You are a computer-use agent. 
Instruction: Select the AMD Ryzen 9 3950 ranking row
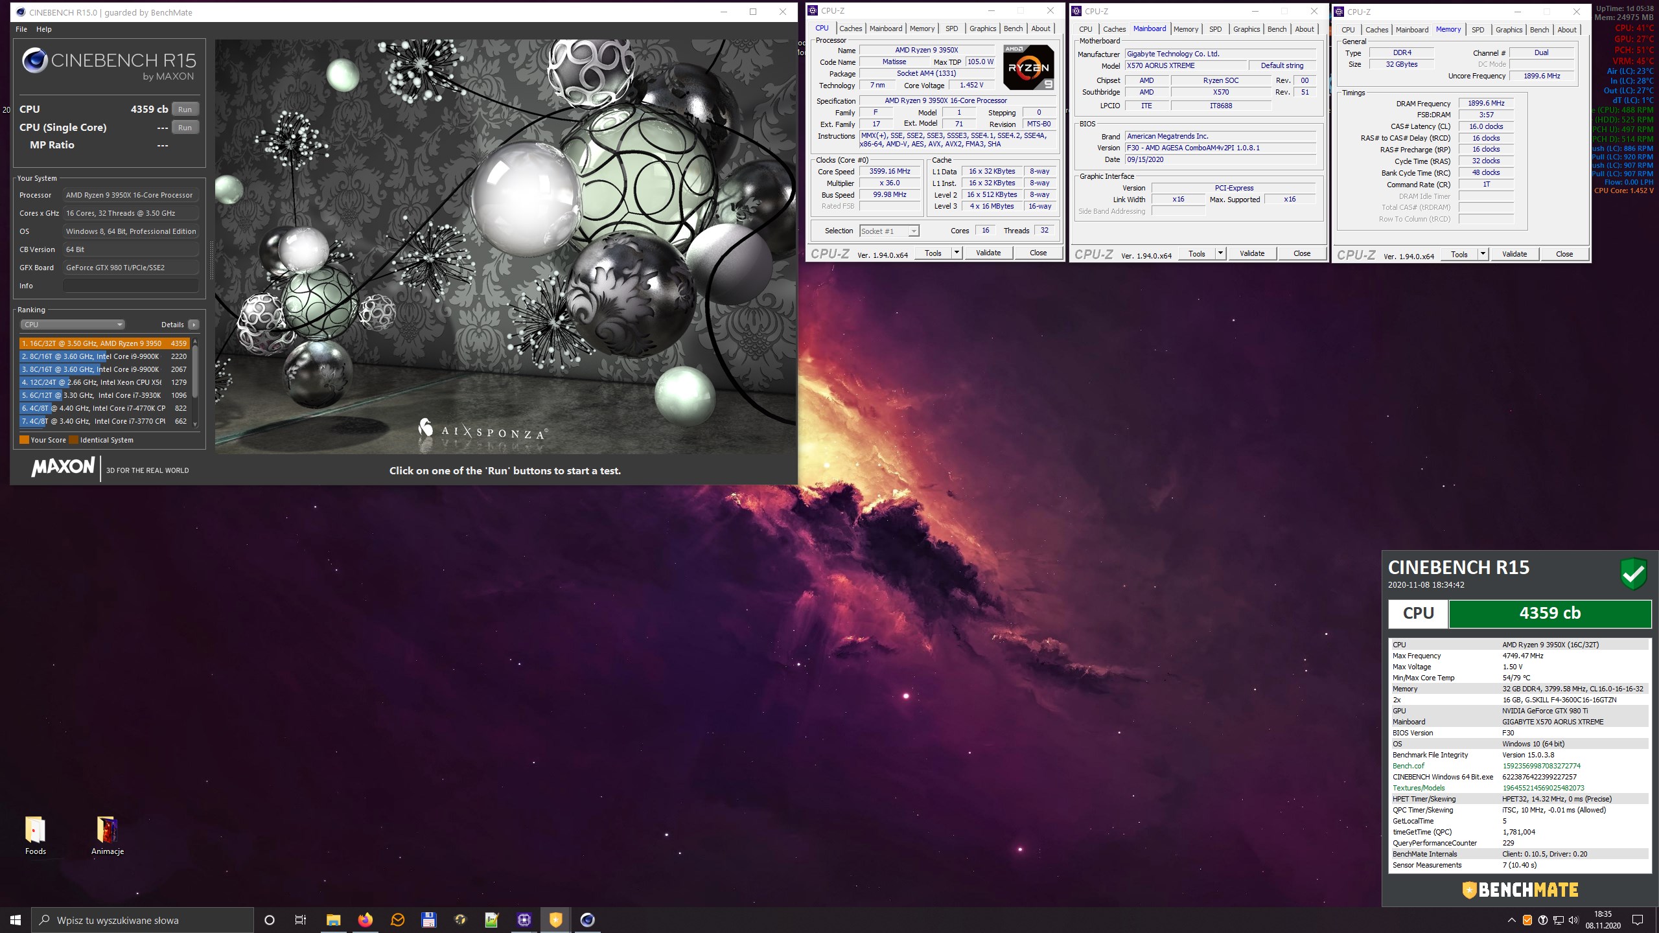pyautogui.click(x=104, y=343)
